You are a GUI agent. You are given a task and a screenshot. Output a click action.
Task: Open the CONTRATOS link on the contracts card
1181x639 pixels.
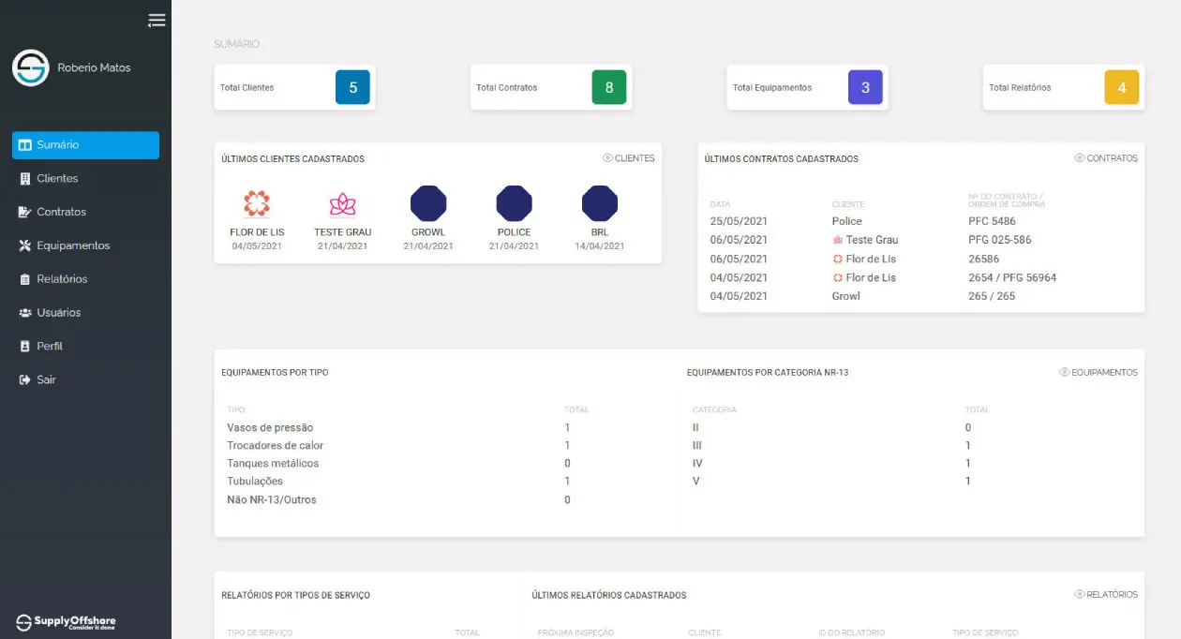coord(1106,158)
